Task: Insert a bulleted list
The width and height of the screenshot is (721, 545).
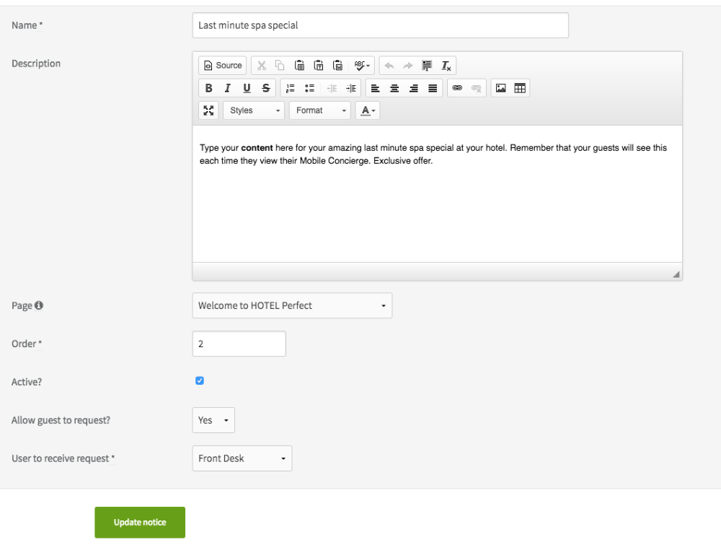Action: pyautogui.click(x=309, y=88)
